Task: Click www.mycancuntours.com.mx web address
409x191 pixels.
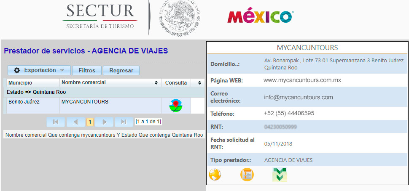Action: [302, 80]
